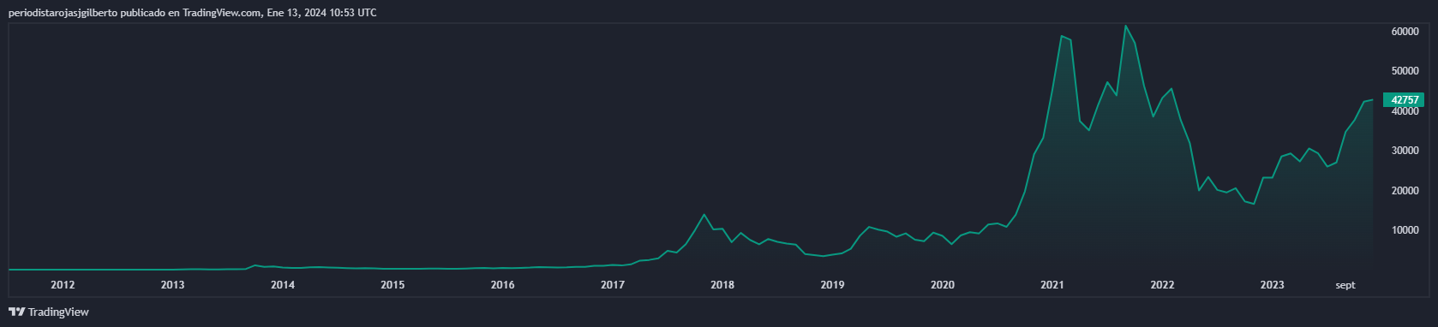Click the 50000 price axis label

(x=1405, y=71)
